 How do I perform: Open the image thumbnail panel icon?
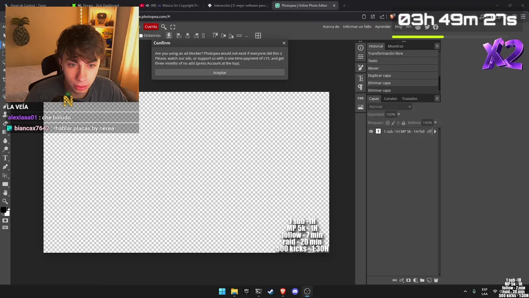[x=360, y=107]
